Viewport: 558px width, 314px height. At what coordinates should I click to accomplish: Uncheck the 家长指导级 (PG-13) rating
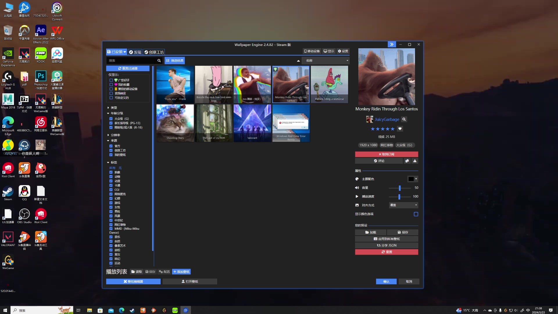click(x=111, y=123)
